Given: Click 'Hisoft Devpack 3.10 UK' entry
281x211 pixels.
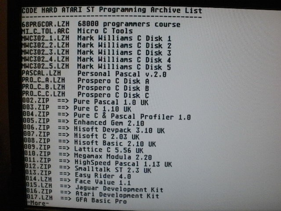Looking at the screenshot, I should pyautogui.click(x=119, y=130).
